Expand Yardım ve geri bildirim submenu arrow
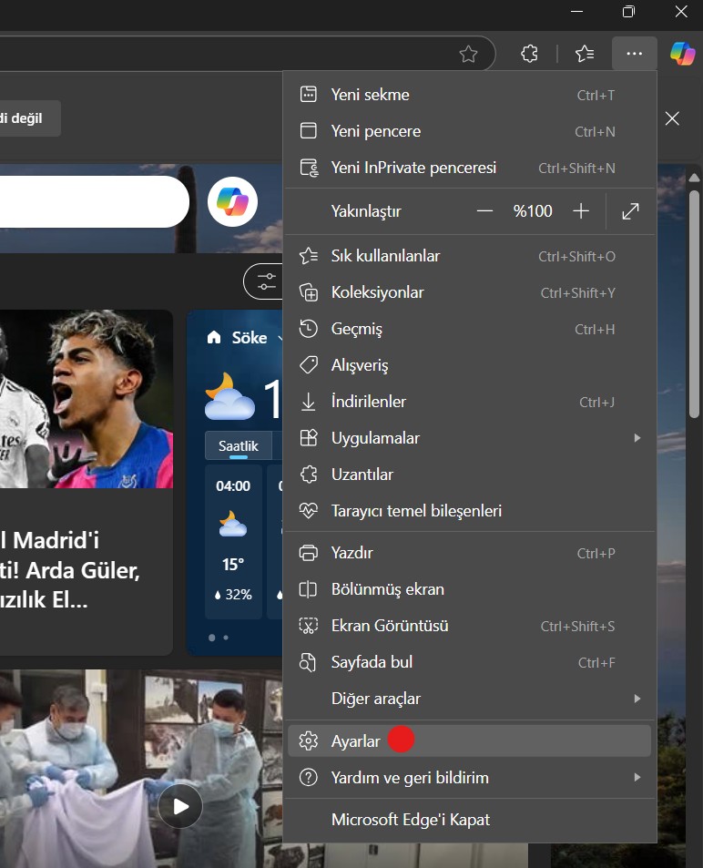703x868 pixels. [637, 777]
